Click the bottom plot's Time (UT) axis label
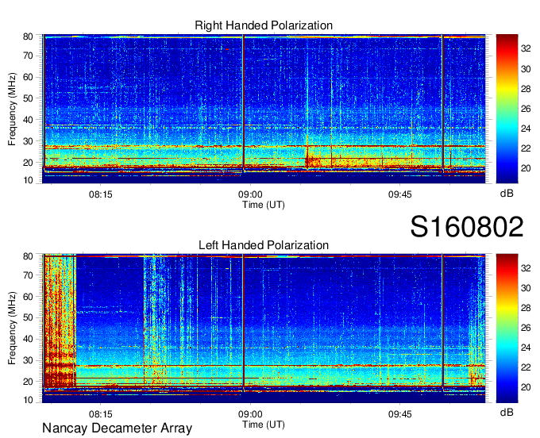The image size is (540, 438). tap(264, 425)
